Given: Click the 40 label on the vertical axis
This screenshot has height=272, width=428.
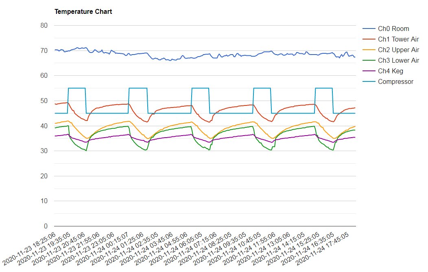Looking at the screenshot, I should pyautogui.click(x=44, y=126).
